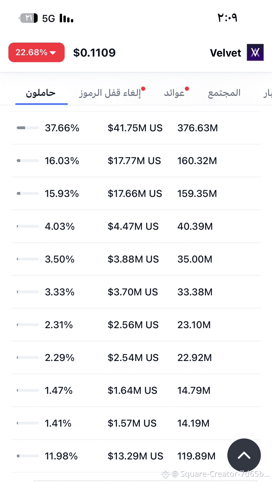Select the 37.66% holder progress bar
Viewport: 272px width, 482px height.
[28, 128]
